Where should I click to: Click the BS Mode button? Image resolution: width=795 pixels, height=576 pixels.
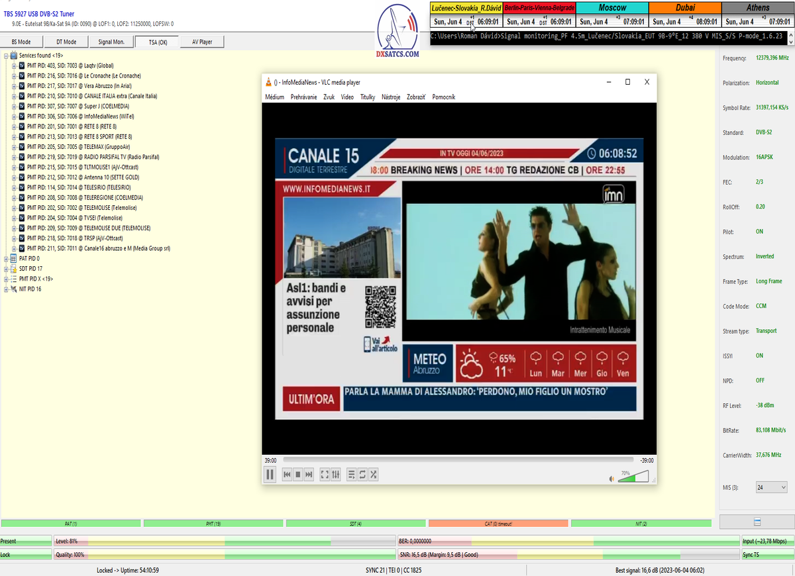(21, 42)
